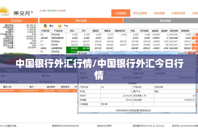Switch to the 报价版面 panel tab
This screenshot has width=198, height=138.
tap(161, 21)
